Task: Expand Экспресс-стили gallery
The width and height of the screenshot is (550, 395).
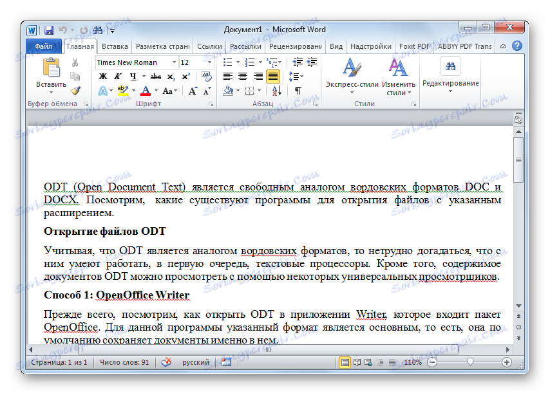Action: point(352,77)
